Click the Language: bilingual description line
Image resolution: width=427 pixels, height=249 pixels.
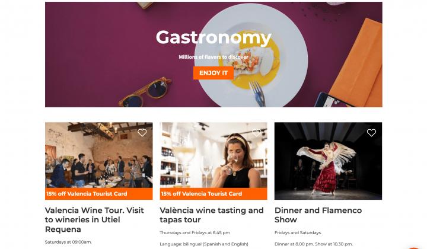[204, 244]
